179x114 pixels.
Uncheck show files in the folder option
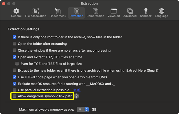click(15, 37)
